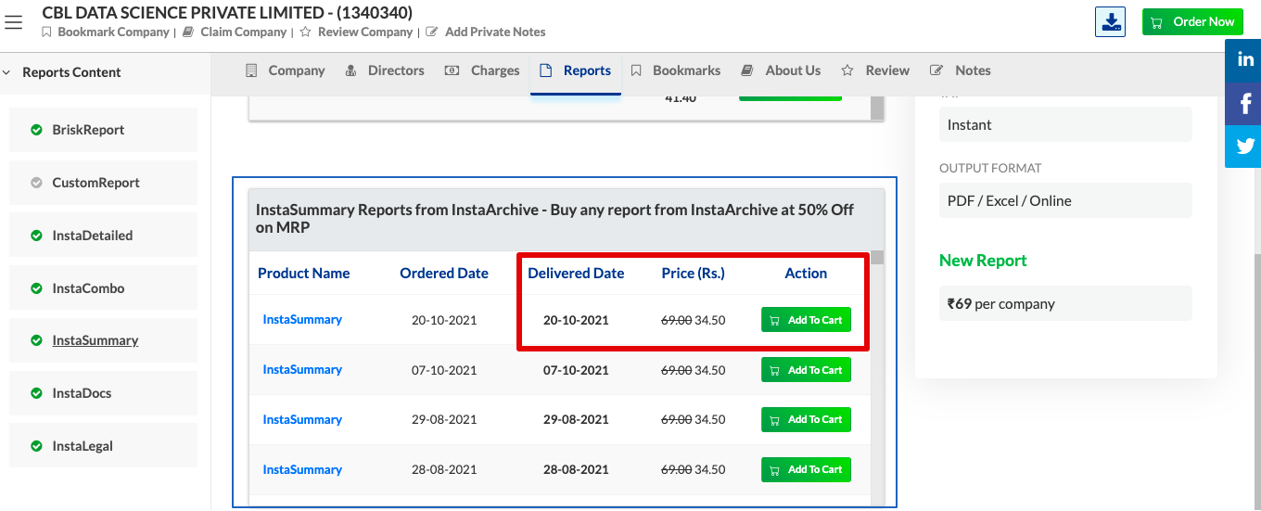
Task: Open the Charges tab
Action: click(x=482, y=70)
